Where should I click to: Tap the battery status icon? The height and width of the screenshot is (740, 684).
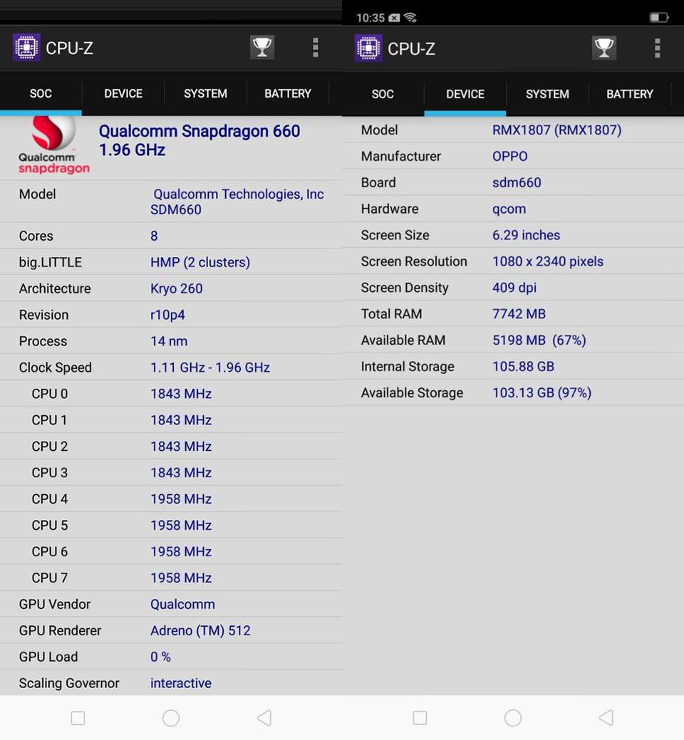[x=659, y=18]
